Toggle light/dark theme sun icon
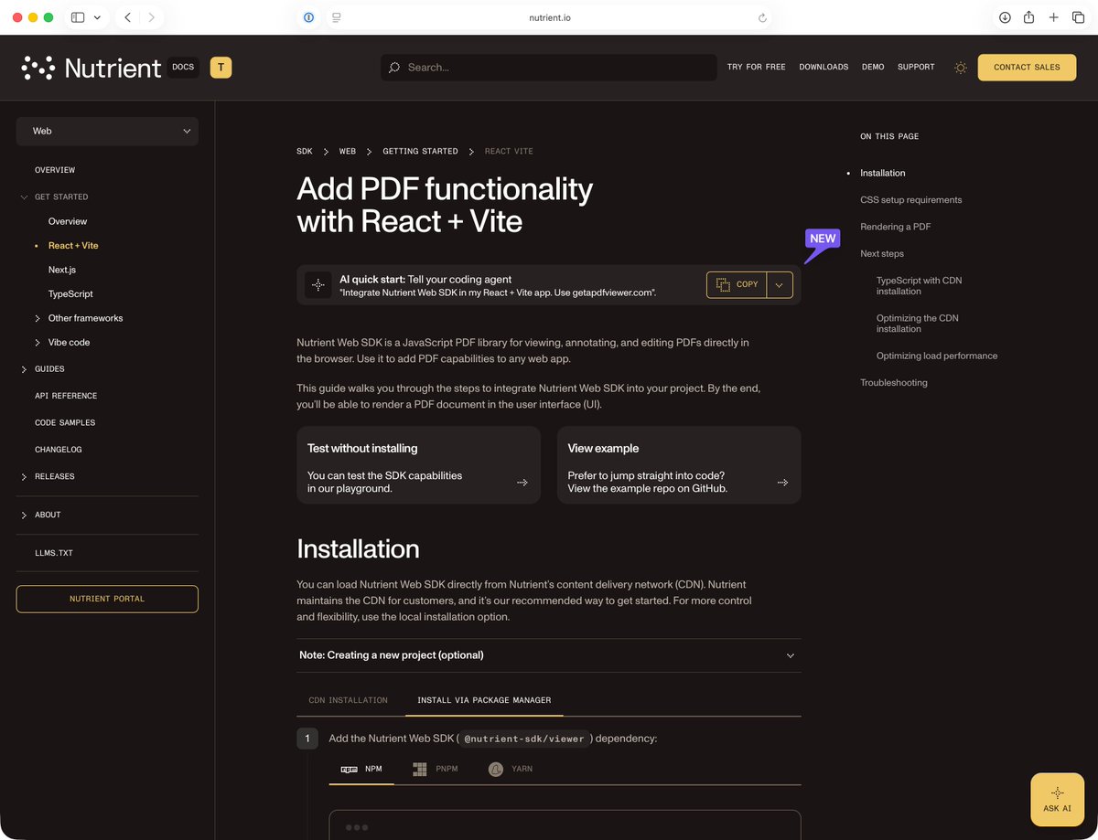Screen dimensions: 1098x840 pyautogui.click(x=960, y=68)
